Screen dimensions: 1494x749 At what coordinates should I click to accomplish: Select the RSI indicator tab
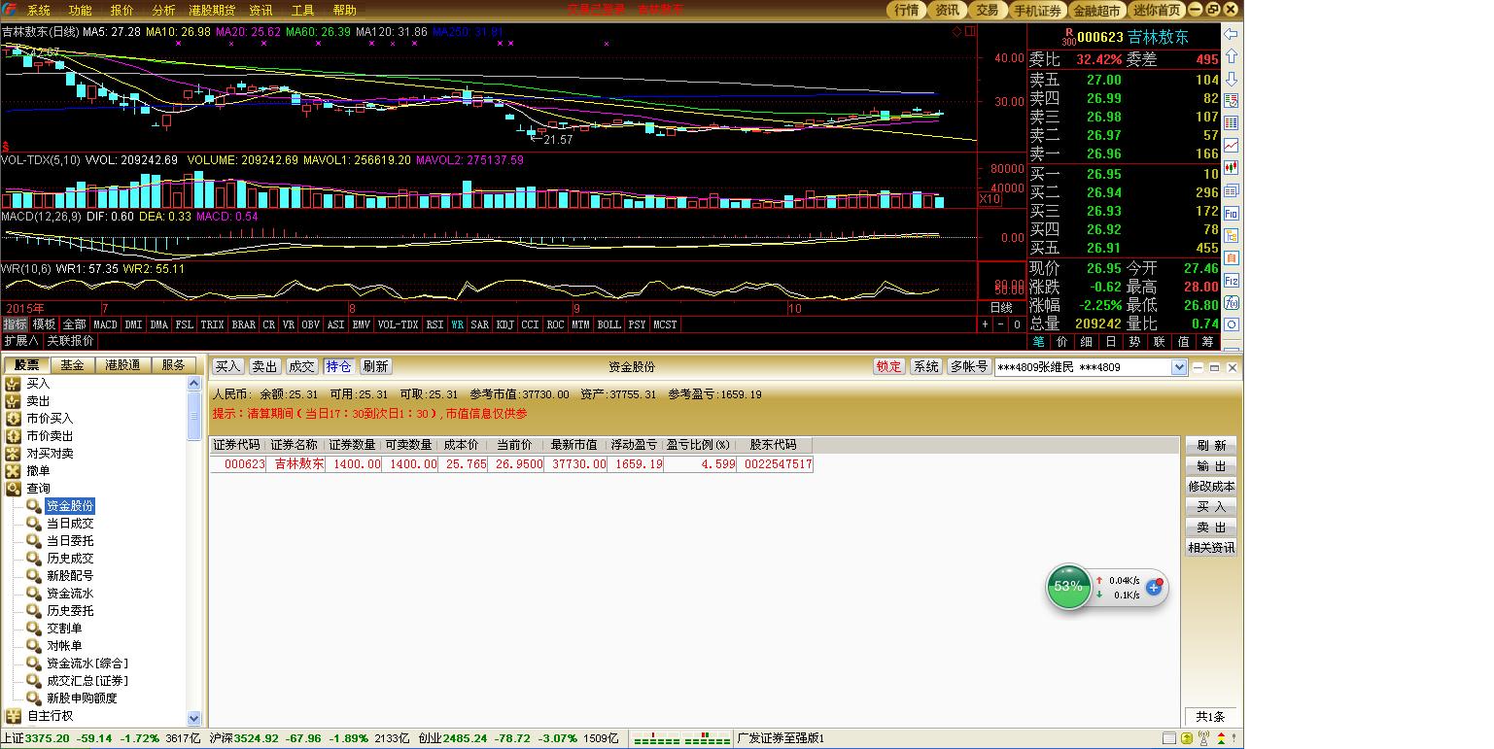point(434,324)
